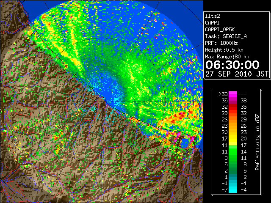Click the 'Reflectivity in dBZ' legend title

(x=257, y=142)
